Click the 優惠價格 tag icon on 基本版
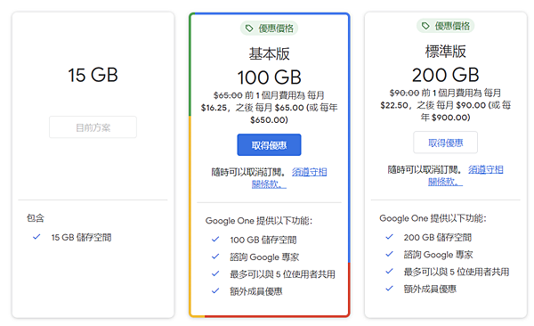 tap(249, 28)
